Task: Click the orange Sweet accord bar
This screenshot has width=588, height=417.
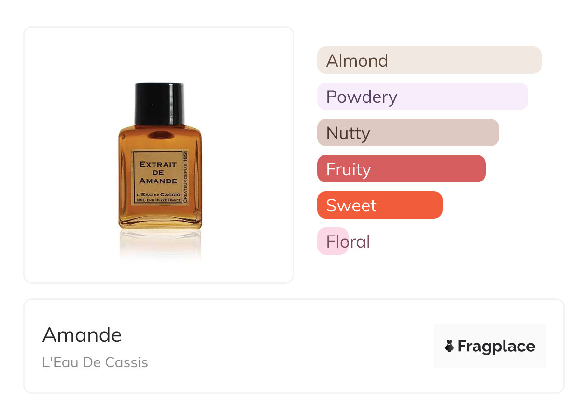Action: (x=379, y=205)
